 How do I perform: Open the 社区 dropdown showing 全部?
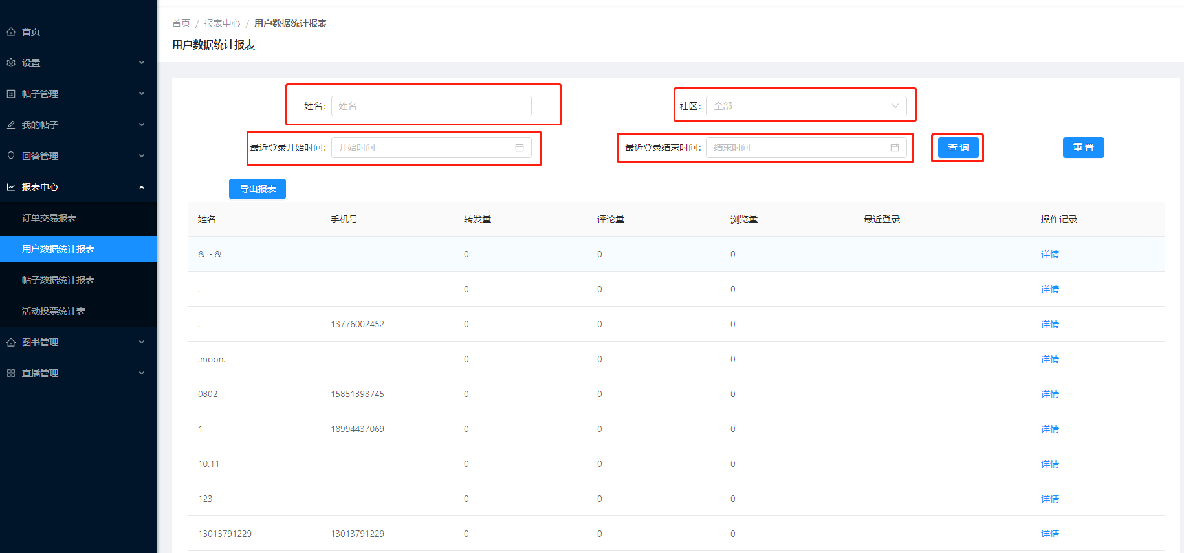click(806, 106)
